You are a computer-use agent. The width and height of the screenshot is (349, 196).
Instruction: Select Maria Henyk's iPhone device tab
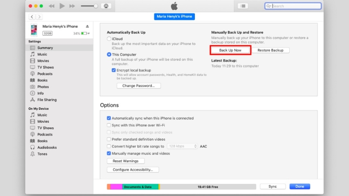coord(174,17)
